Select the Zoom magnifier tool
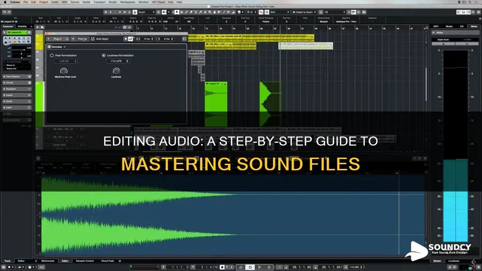The width and height of the screenshot is (482, 271). [209, 12]
